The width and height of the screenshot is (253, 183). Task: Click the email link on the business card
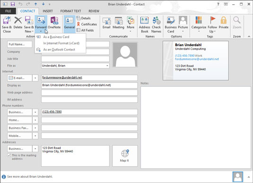[197, 59]
